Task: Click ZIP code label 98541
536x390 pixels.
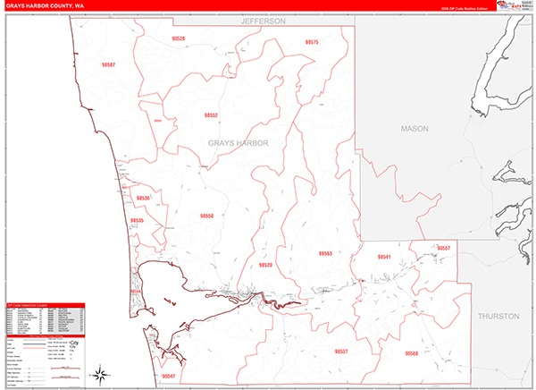Action: coord(384,257)
